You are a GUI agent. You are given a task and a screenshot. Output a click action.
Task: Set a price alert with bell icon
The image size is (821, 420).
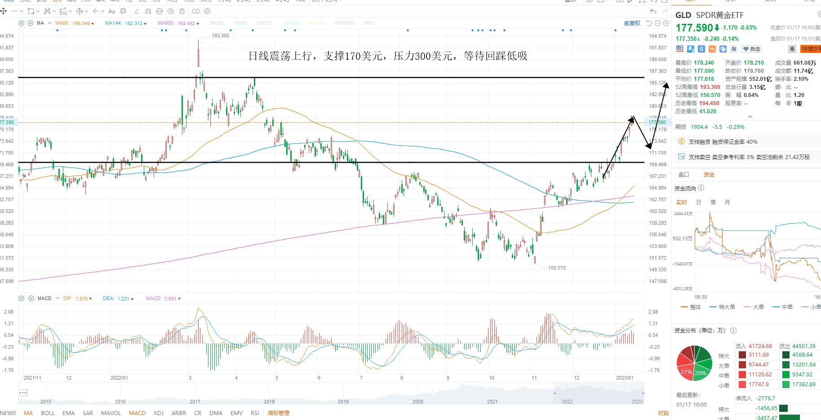[x=792, y=49]
